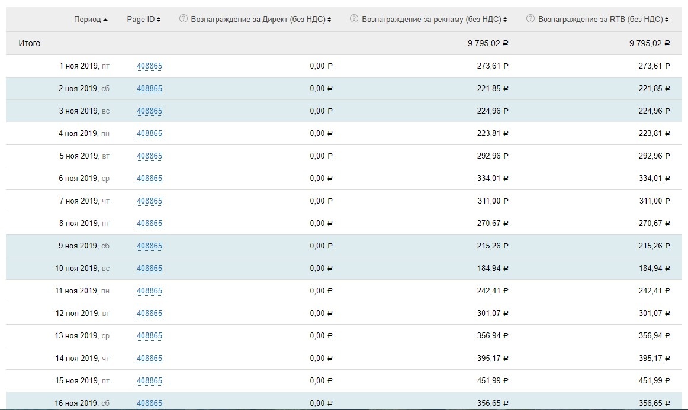Open Page ID 408865 link for 1 ноя 2019
Image resolution: width=688 pixels, height=410 pixels.
tap(149, 66)
